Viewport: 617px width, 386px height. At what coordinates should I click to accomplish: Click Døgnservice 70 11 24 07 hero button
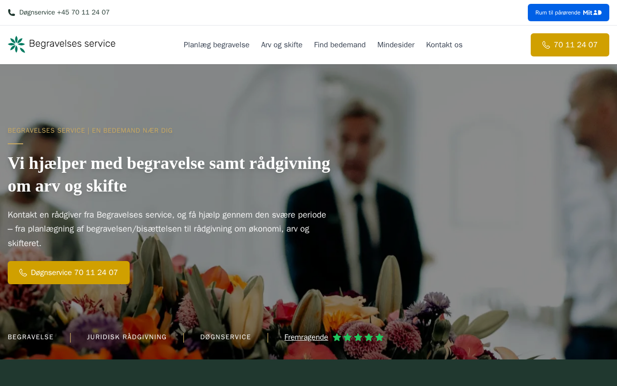68,273
